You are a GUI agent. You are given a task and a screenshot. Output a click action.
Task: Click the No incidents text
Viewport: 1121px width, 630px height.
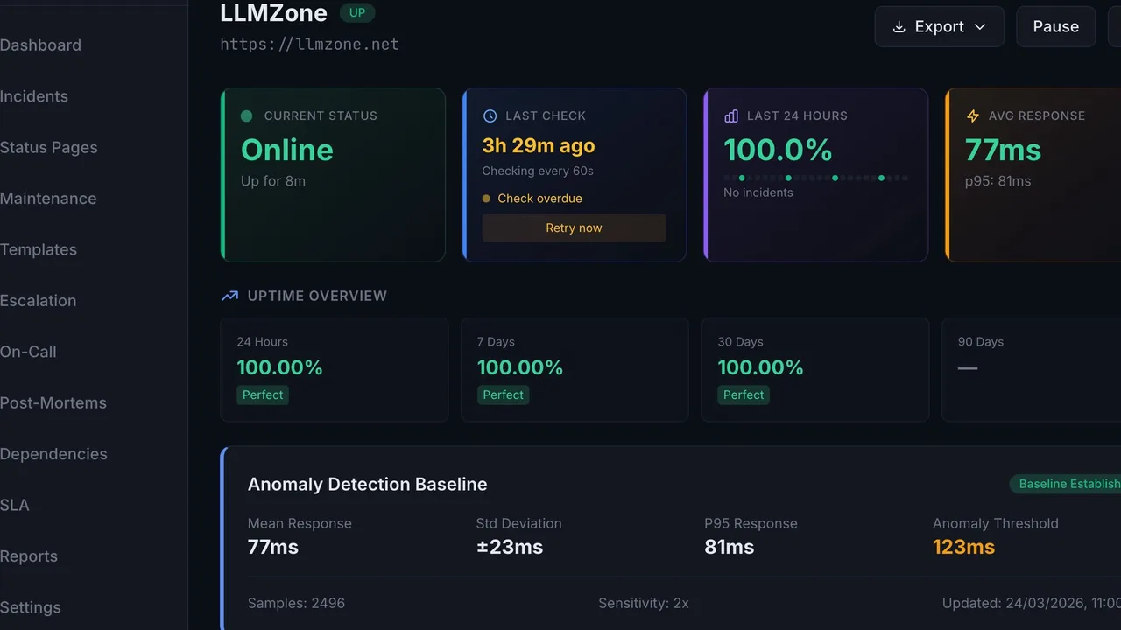(758, 192)
